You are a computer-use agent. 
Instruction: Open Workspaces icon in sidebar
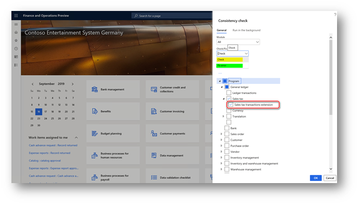(x=16, y=57)
